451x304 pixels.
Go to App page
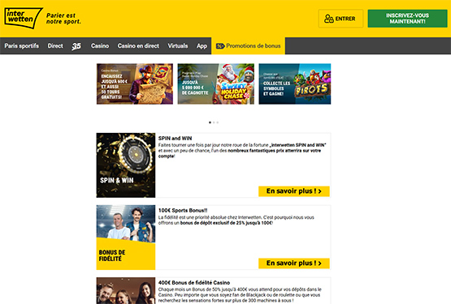coord(202,46)
